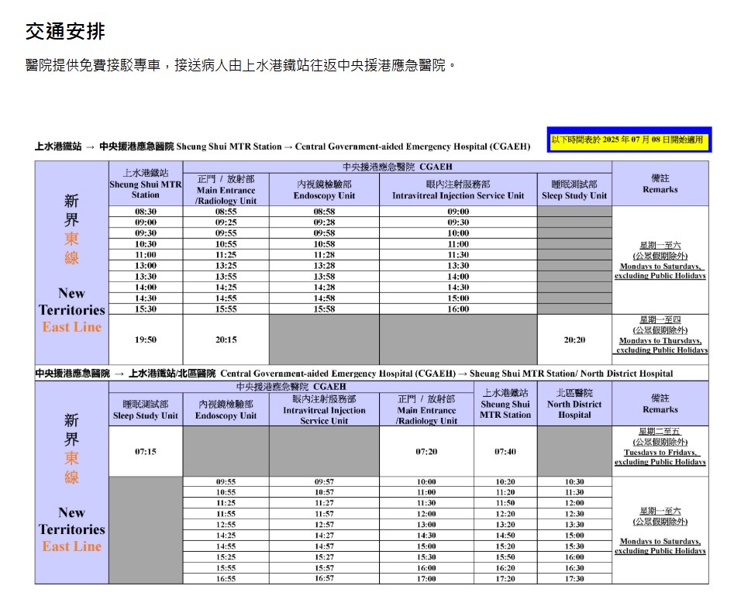734x603 pixels.
Task: Click the heading 交通安排
Action: pos(65,31)
